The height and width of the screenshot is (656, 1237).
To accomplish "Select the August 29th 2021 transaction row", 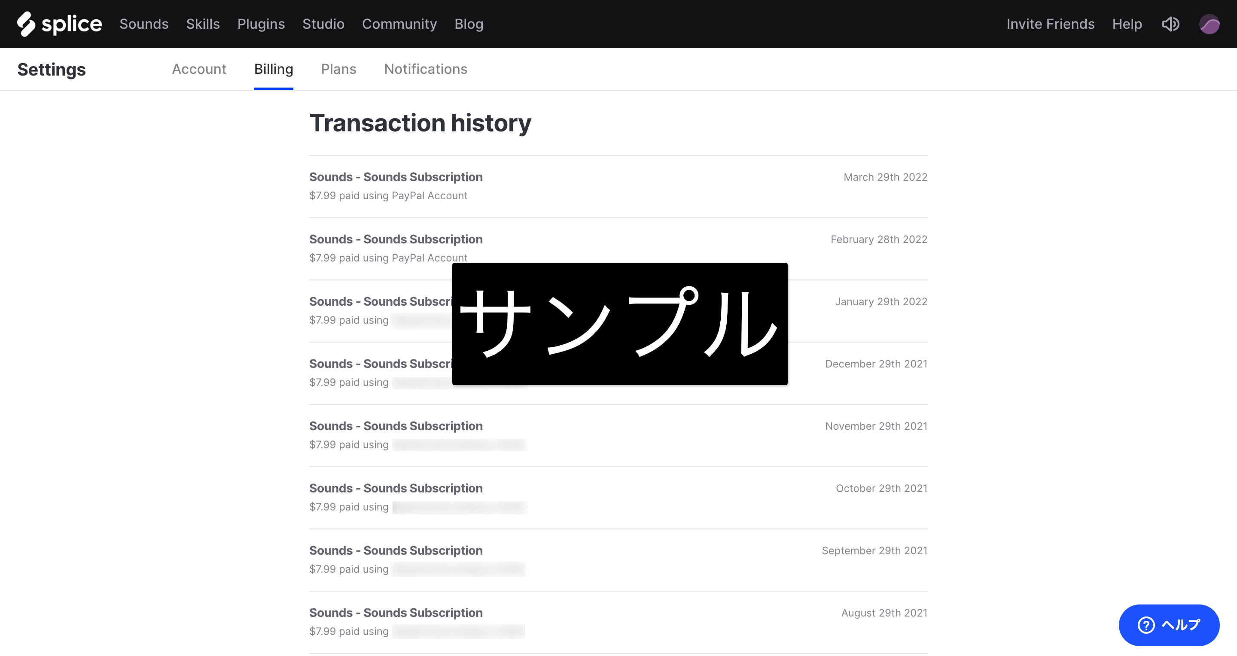I will (396, 613).
